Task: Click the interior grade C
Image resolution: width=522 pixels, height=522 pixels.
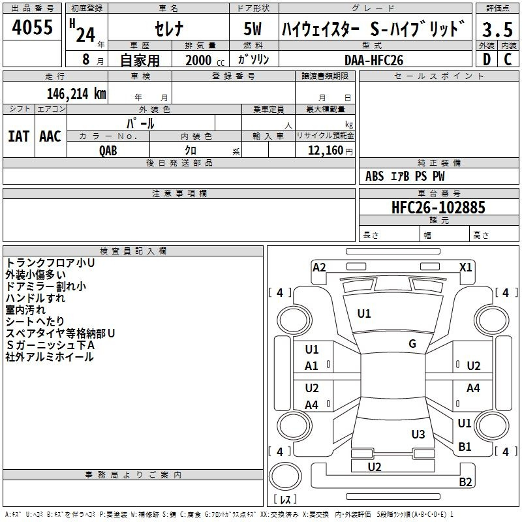Action: click(508, 59)
